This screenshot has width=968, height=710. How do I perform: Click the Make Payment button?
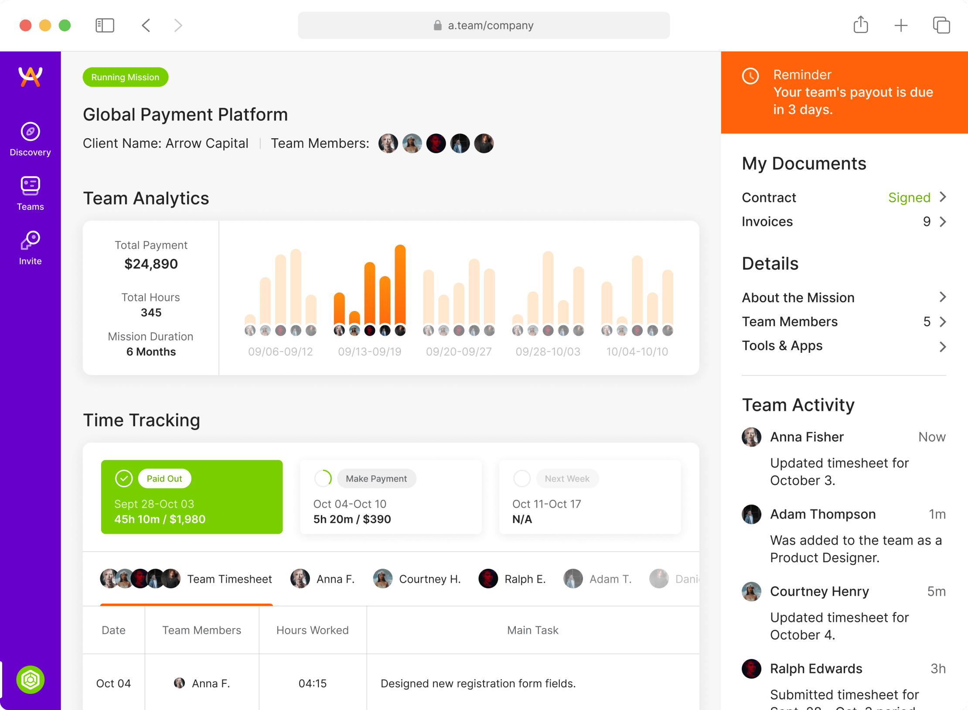click(x=376, y=478)
